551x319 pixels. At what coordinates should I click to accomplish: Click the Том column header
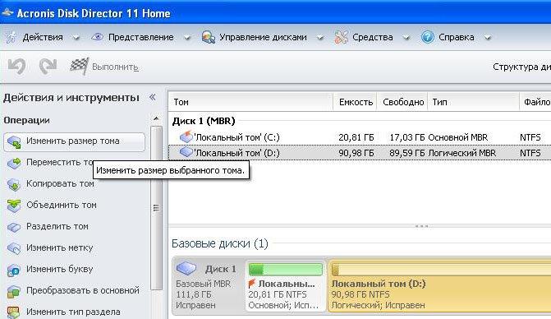[250, 102]
